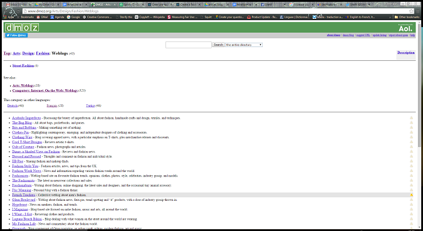This screenshot has width=423, height=231.
Task: Open the Acabado Imperfecto weblog link
Action: tap(26, 118)
